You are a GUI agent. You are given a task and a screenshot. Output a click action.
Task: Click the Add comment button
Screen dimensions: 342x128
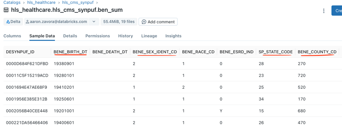(x=158, y=22)
